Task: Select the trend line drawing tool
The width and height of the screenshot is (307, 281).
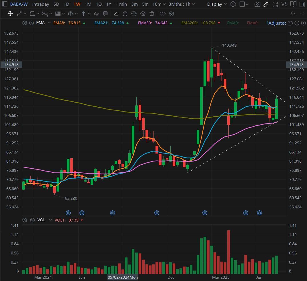Action: [x=19, y=13]
